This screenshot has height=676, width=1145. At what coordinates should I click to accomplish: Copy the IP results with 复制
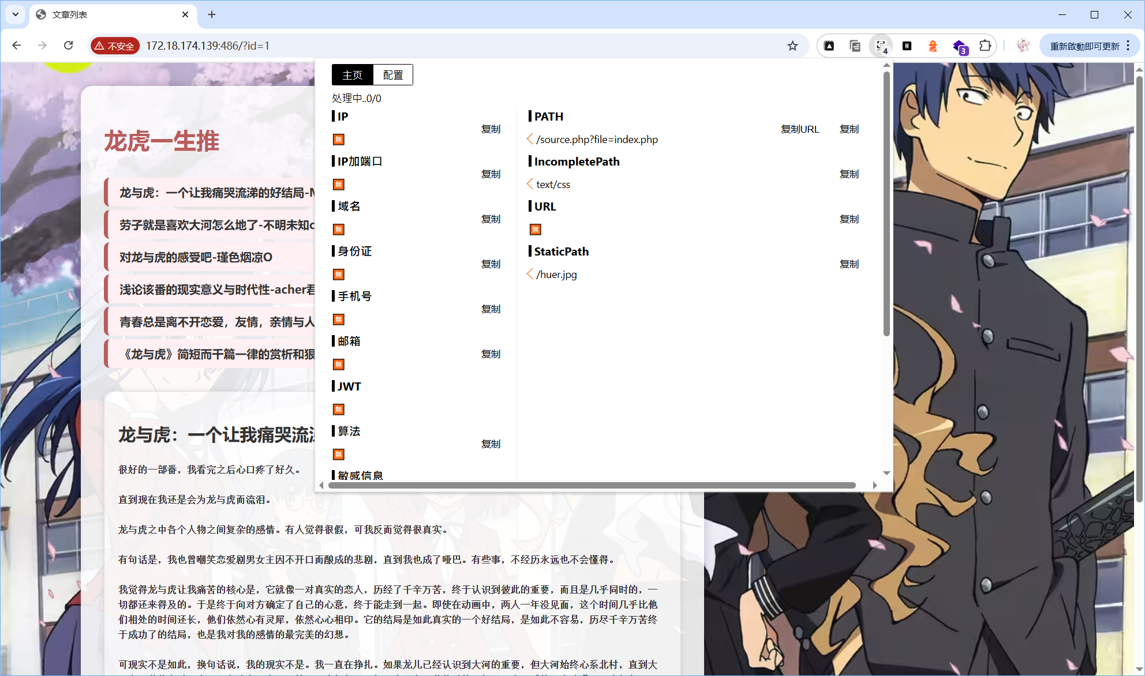point(491,129)
